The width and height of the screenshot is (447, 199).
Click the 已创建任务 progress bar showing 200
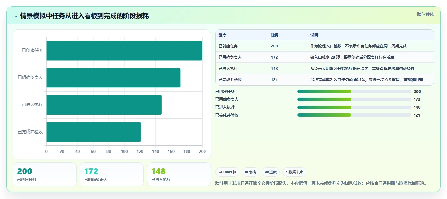[x=354, y=92]
